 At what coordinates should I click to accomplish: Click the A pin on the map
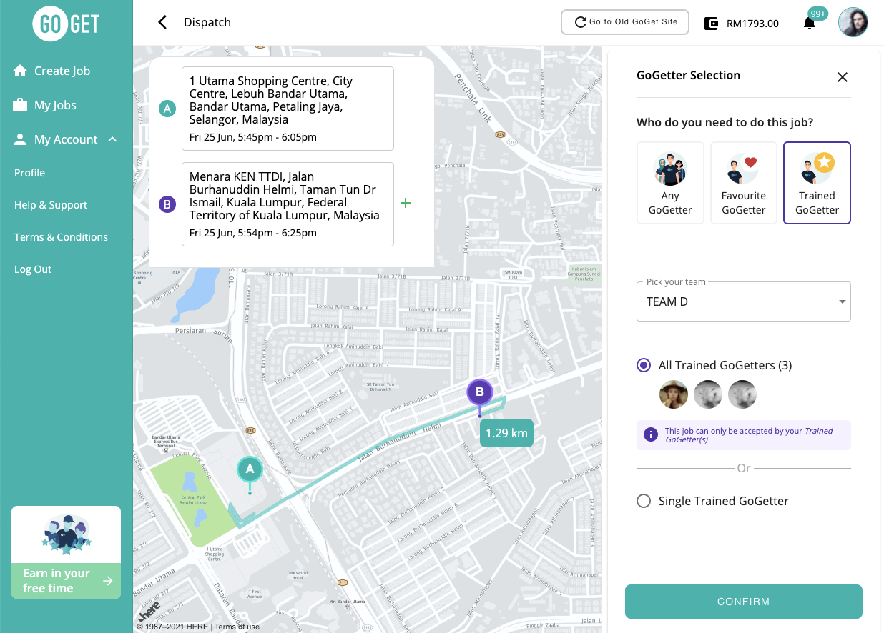pos(250,470)
